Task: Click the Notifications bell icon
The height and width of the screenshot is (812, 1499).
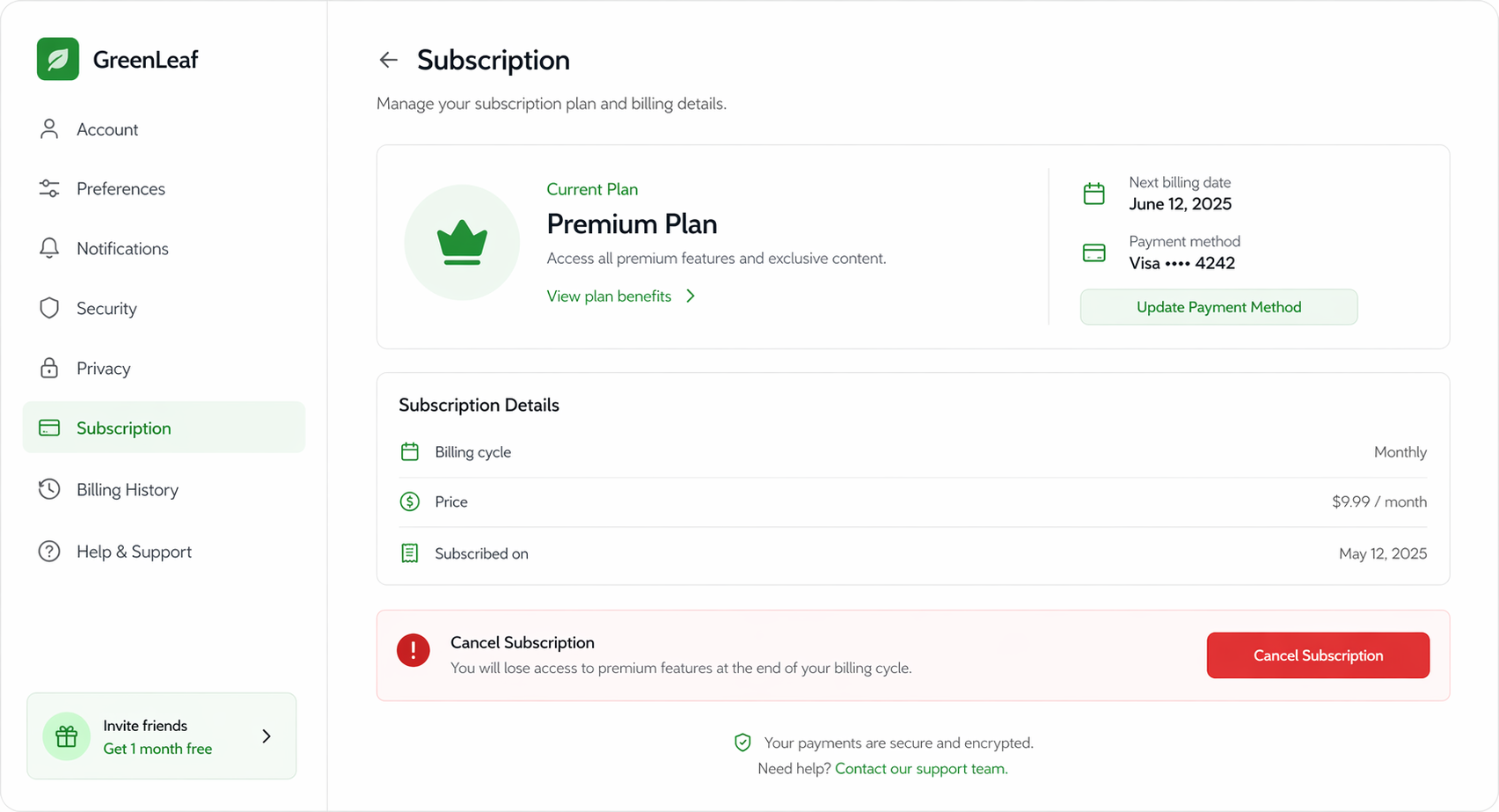Action: [x=49, y=248]
